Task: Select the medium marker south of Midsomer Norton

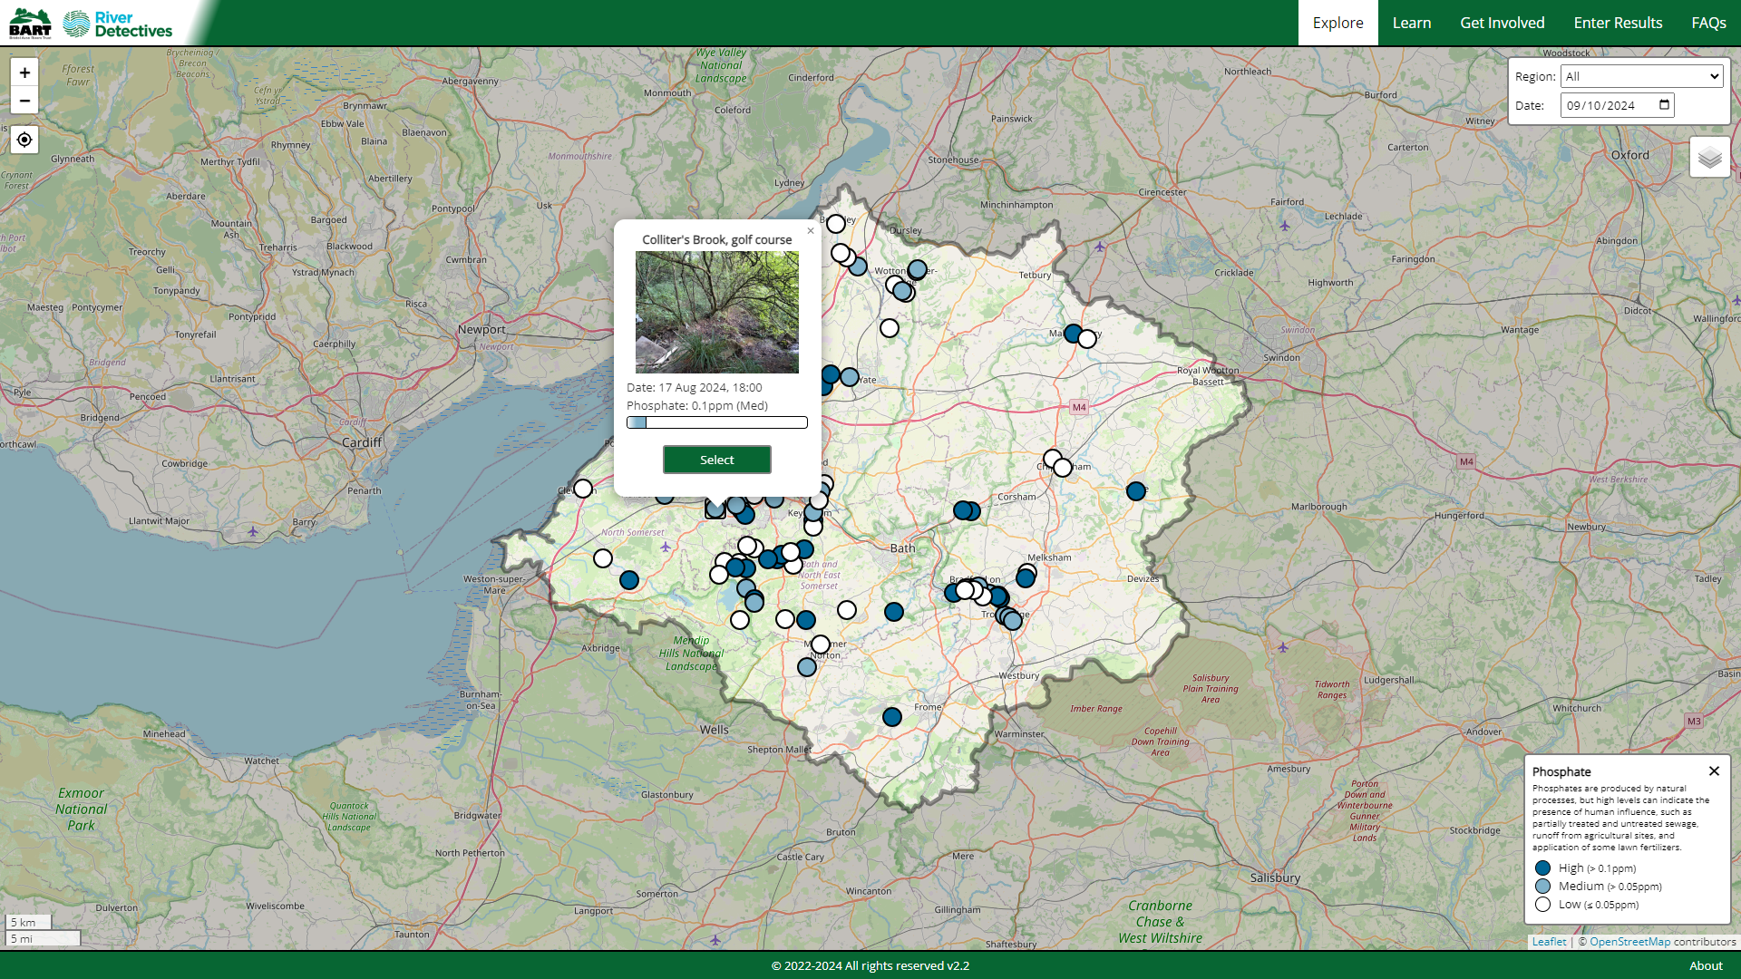Action: [807, 667]
